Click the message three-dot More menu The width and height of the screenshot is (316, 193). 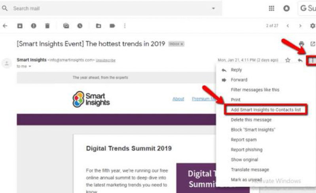tap(312, 60)
